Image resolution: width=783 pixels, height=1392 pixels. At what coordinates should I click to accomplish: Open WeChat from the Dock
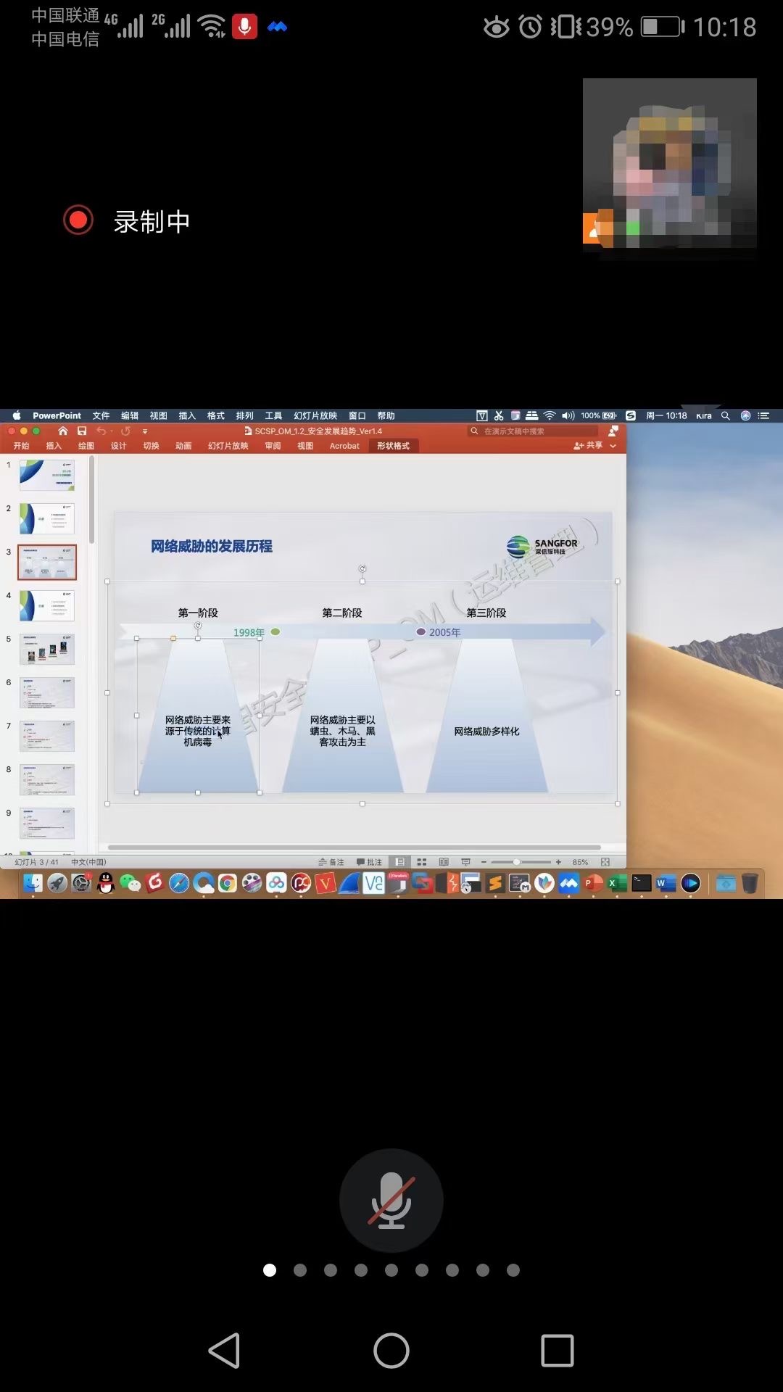130,883
